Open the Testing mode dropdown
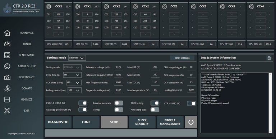 (72, 68)
